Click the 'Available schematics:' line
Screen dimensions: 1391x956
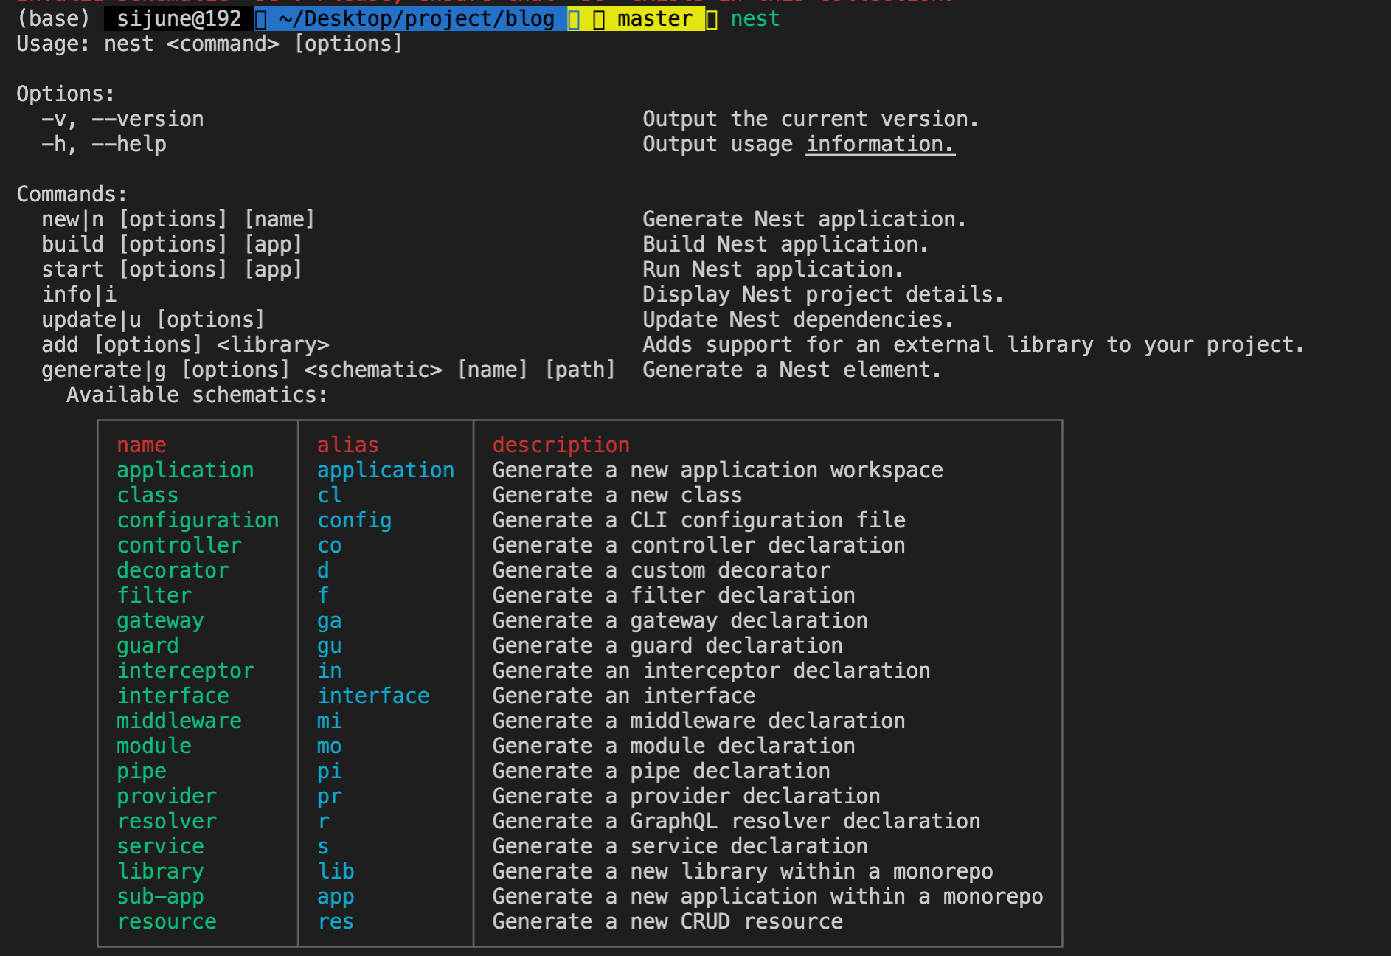coord(197,395)
